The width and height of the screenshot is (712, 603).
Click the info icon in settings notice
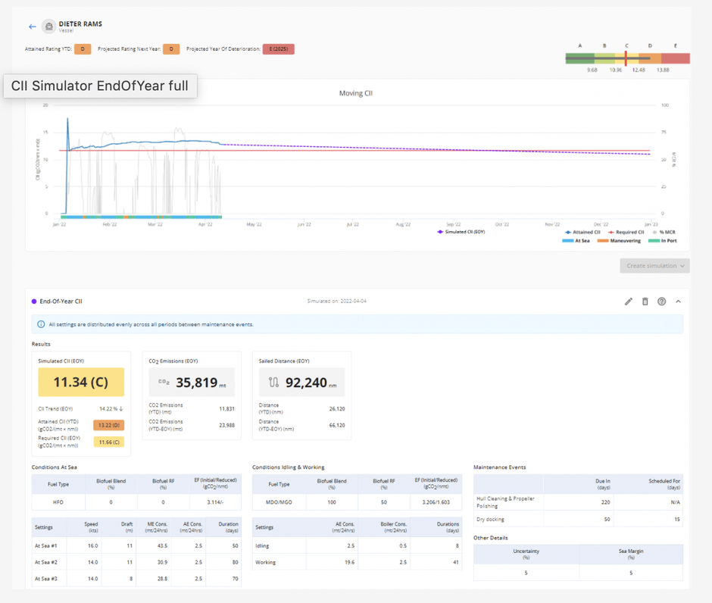[x=41, y=324]
